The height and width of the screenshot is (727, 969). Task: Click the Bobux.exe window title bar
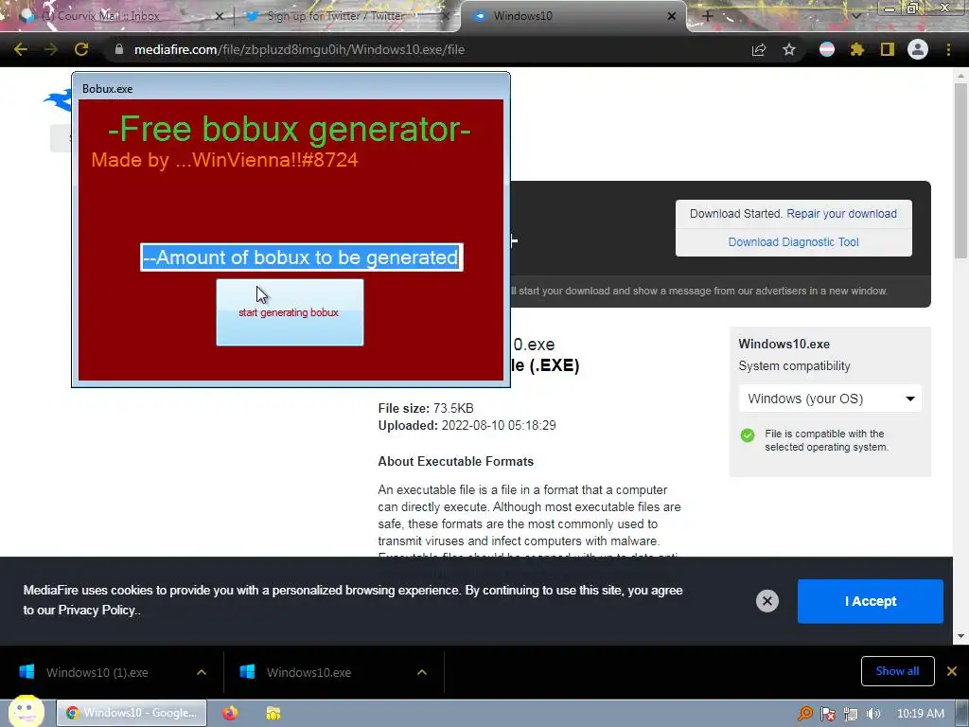291,88
